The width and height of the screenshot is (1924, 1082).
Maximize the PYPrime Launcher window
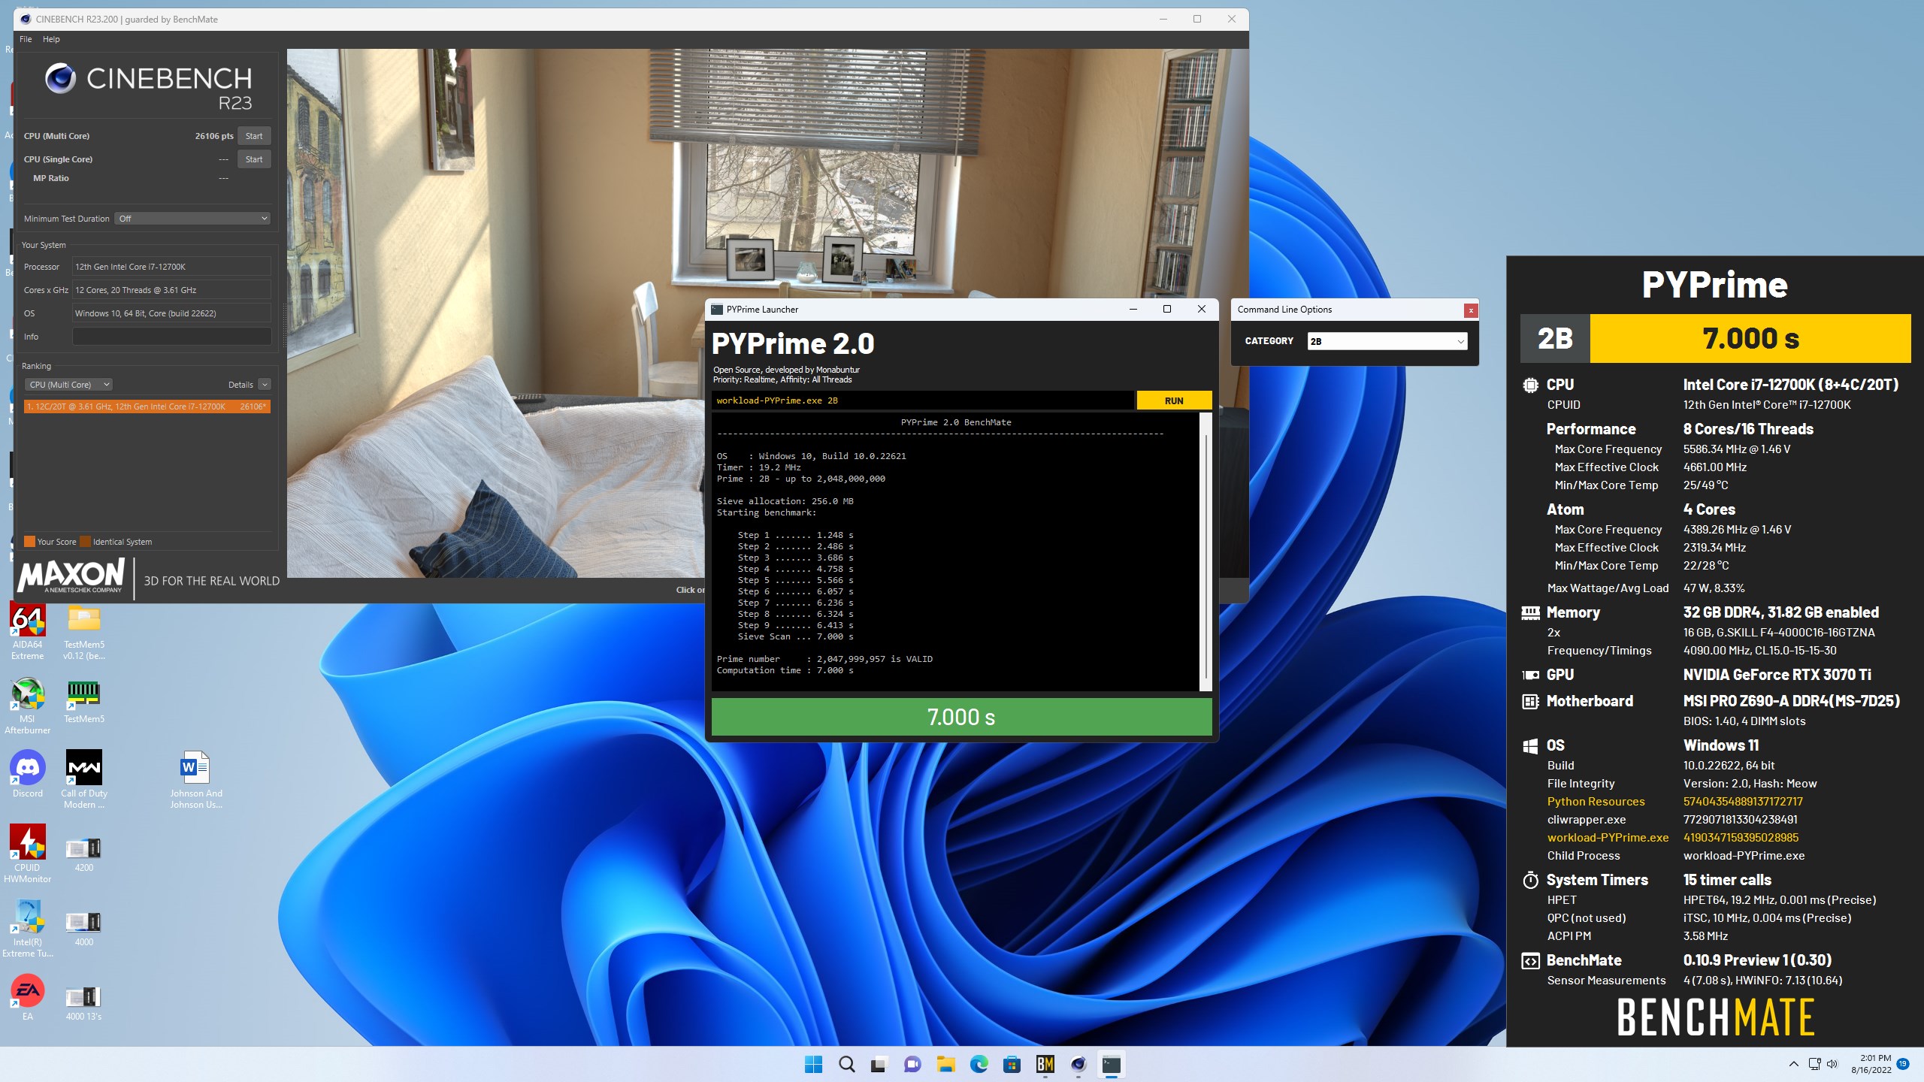click(1167, 310)
